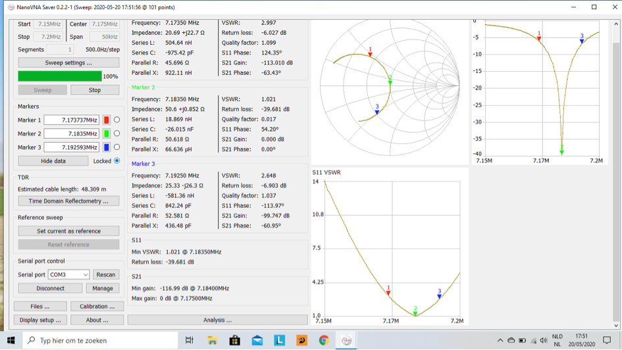The width and height of the screenshot is (622, 350).
Task: Open Google Chrome from taskbar
Action: coord(324,340)
